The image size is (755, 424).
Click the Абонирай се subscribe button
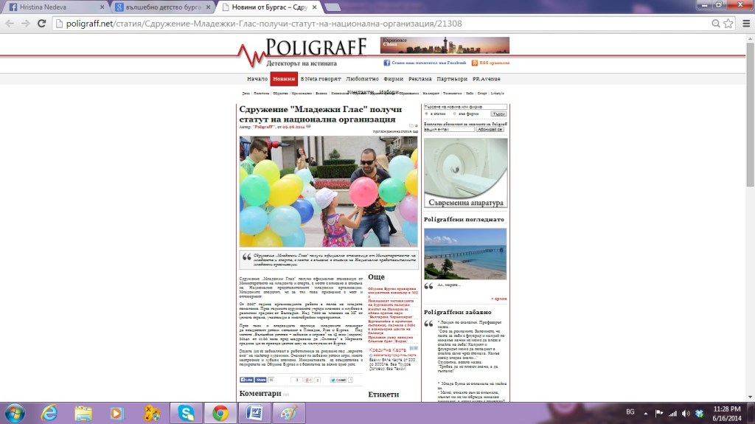click(489, 129)
